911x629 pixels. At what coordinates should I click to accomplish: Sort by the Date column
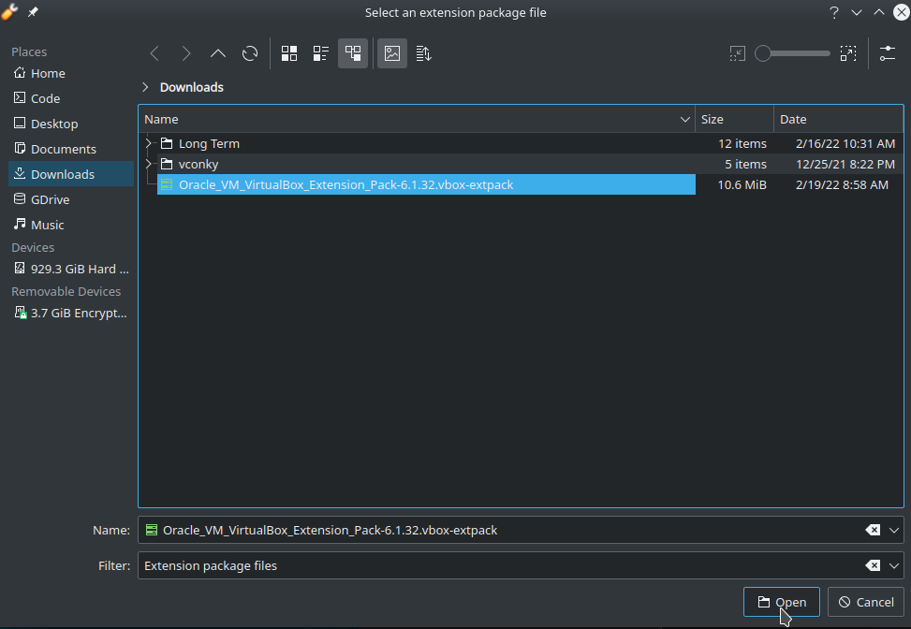838,119
